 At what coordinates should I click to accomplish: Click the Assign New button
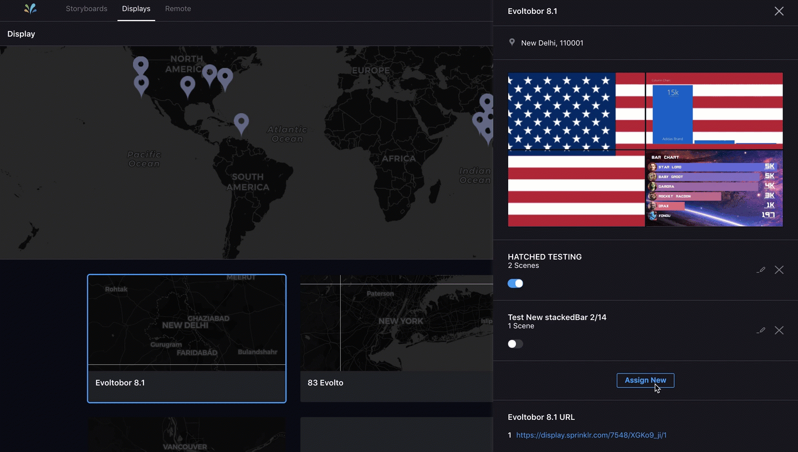pyautogui.click(x=645, y=380)
